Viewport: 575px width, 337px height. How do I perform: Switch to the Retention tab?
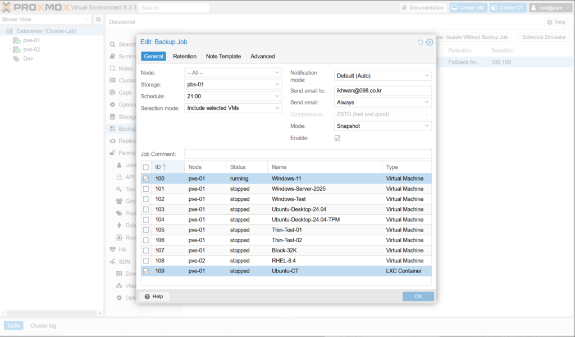tap(185, 57)
